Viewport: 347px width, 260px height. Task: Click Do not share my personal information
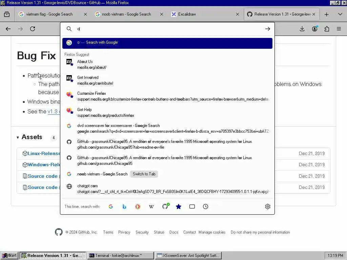click(260, 232)
